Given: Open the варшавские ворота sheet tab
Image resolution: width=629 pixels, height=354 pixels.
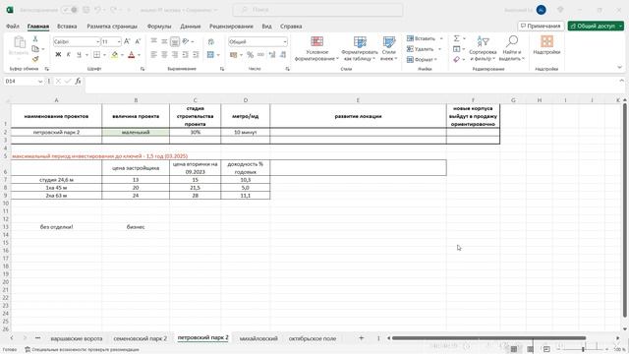Looking at the screenshot, I should [77, 338].
